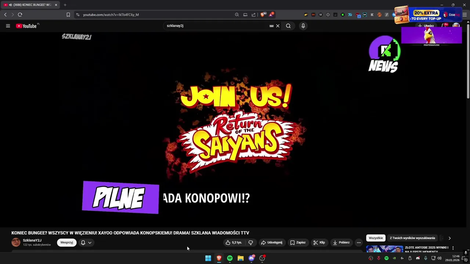The height and width of the screenshot is (264, 470).
Task: Close the KONIEC BUNGEE tab
Action: point(56,5)
